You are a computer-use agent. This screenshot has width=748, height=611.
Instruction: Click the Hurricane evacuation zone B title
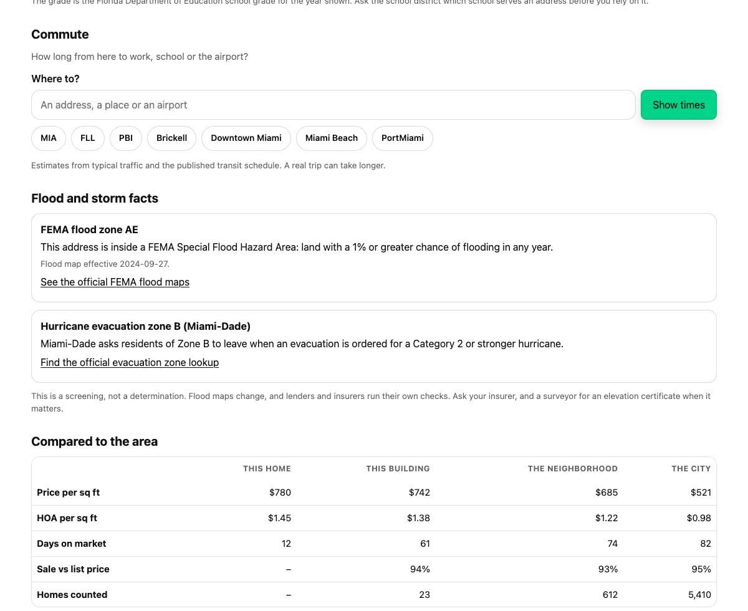pos(146,326)
